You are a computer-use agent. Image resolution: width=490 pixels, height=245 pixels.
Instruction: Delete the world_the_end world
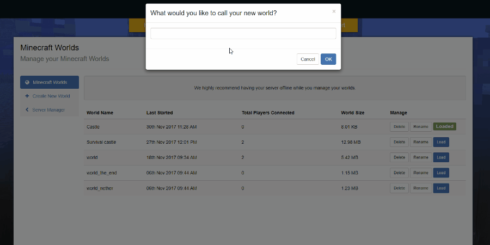click(399, 173)
